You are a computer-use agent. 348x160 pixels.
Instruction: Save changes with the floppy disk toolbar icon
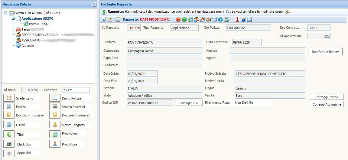pyautogui.click(x=249, y=20)
